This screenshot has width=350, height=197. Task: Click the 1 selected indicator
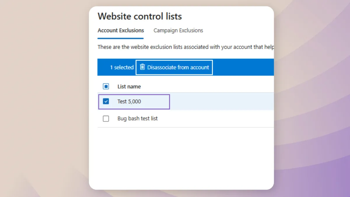click(122, 67)
